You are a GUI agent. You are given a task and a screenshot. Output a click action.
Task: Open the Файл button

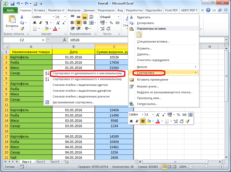click(10, 11)
